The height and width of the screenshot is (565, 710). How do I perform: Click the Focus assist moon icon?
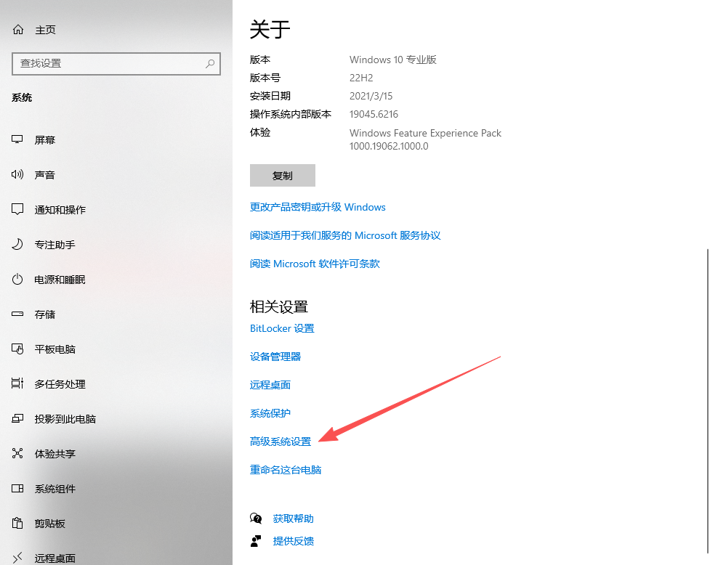(x=17, y=244)
